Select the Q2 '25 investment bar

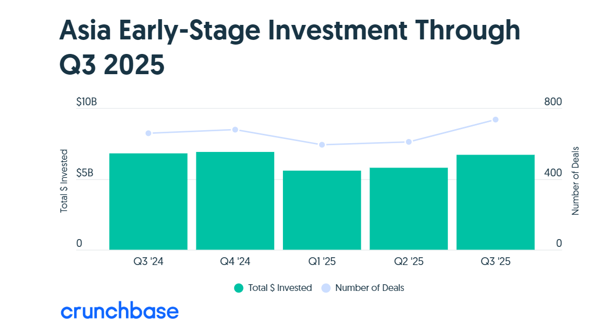click(408, 208)
